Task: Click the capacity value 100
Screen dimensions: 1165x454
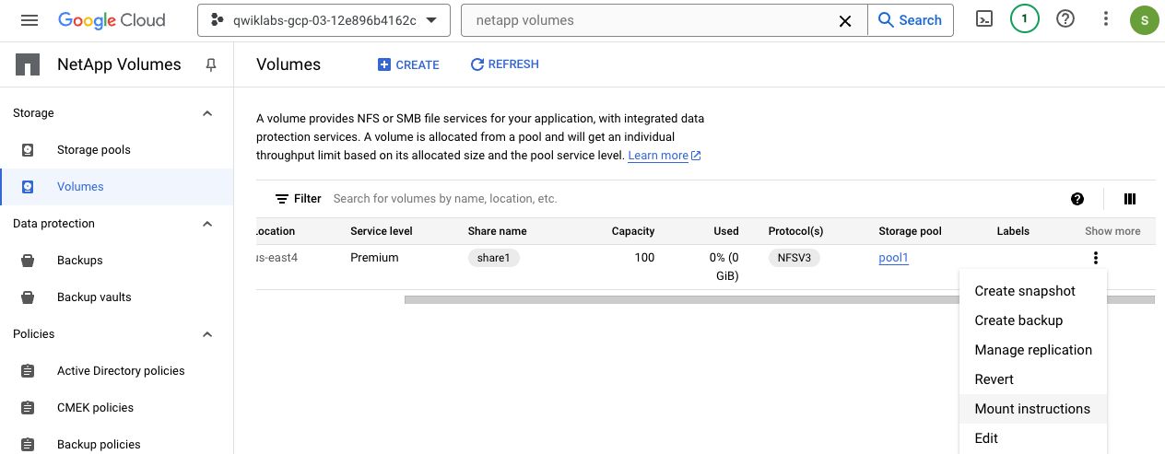Action: tap(644, 258)
